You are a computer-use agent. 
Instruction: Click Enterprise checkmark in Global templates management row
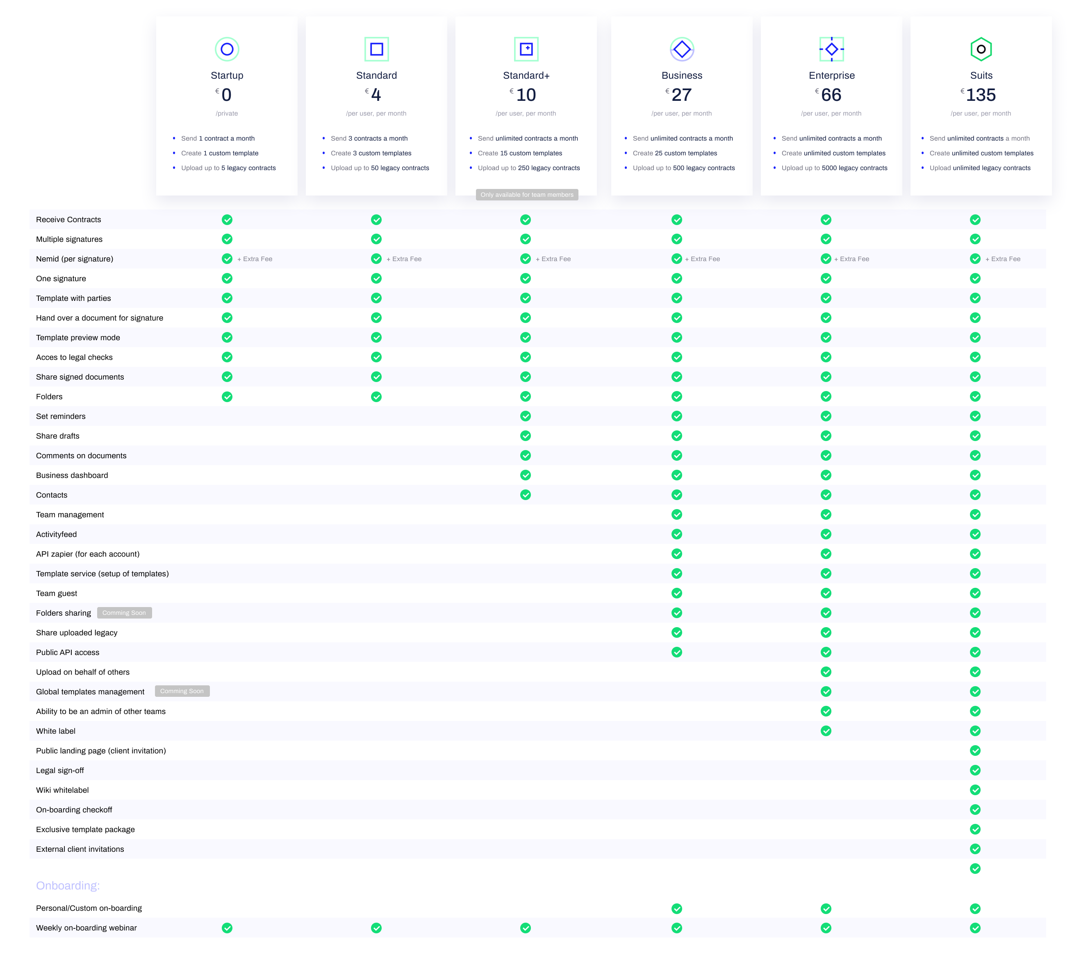pos(826,692)
